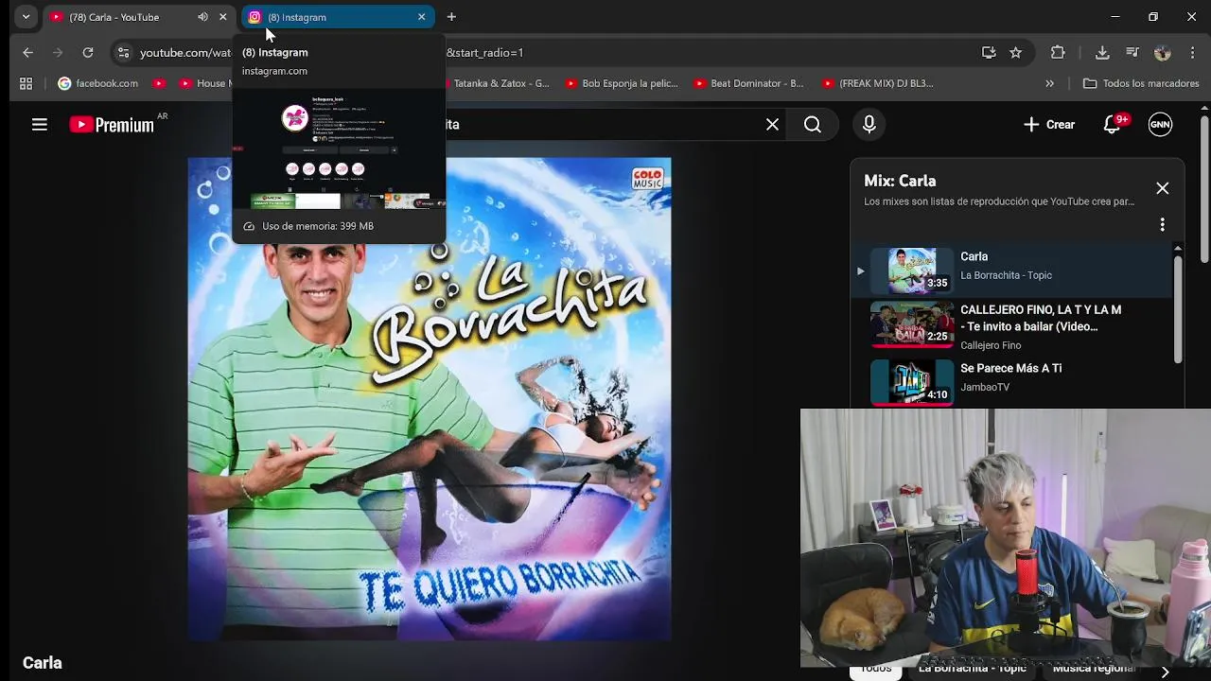Open a new browser tab
The image size is (1211, 681).
tap(451, 17)
